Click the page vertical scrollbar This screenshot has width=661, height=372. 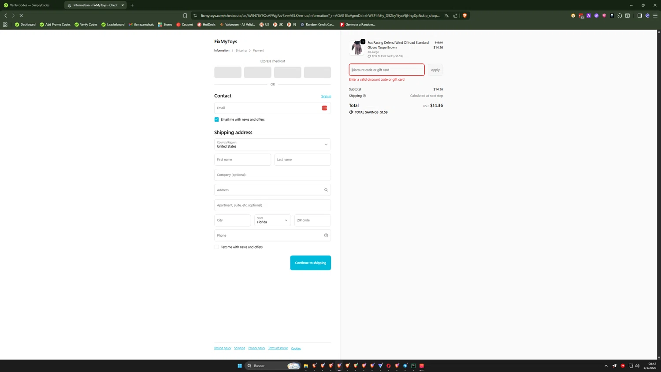659,194
